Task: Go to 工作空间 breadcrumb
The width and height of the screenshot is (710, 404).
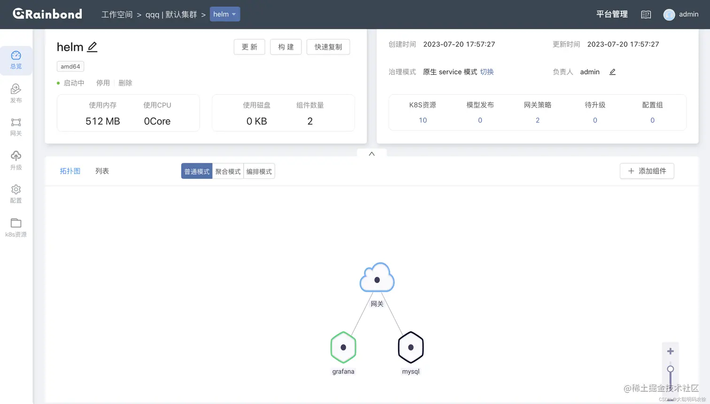Action: 117,15
